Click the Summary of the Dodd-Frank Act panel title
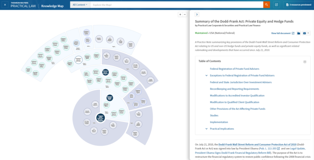This screenshot has width=314, height=160. pos(244,21)
